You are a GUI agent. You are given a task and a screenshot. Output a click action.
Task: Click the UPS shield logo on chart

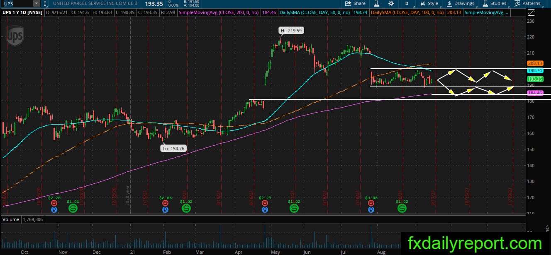[15, 36]
